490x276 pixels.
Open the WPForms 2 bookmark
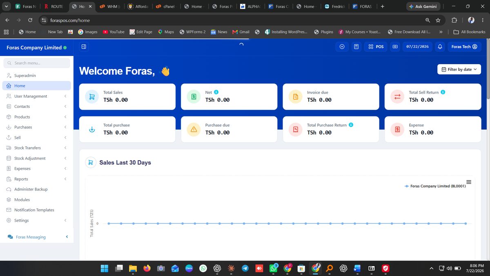(x=192, y=31)
